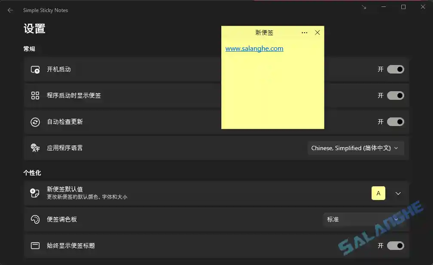433x265 pixels.
Task: Close the sticky note with the X
Action: pos(317,32)
